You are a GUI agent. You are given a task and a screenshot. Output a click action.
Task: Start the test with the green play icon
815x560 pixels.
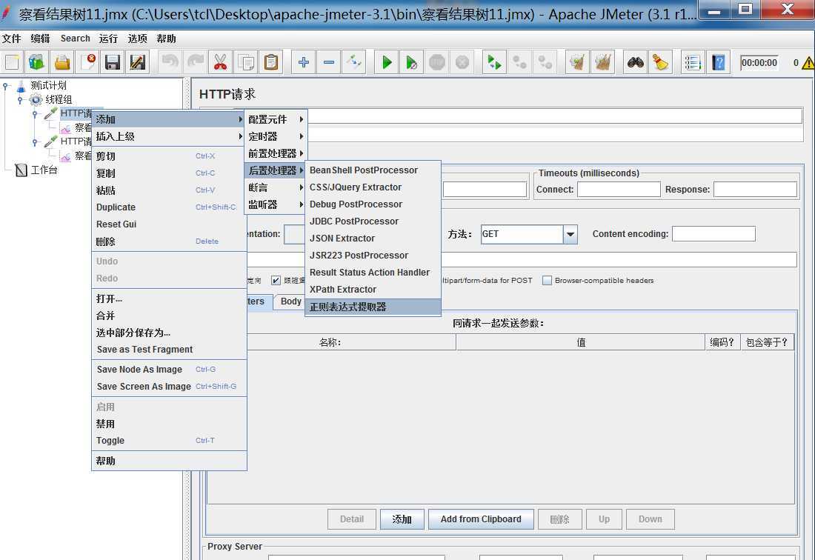coord(386,63)
